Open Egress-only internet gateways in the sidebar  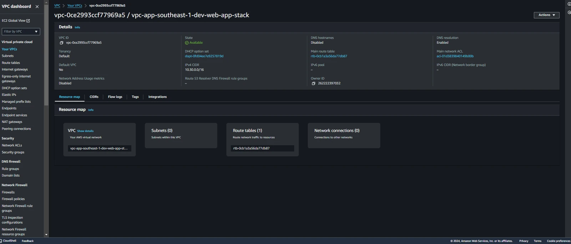(16, 79)
